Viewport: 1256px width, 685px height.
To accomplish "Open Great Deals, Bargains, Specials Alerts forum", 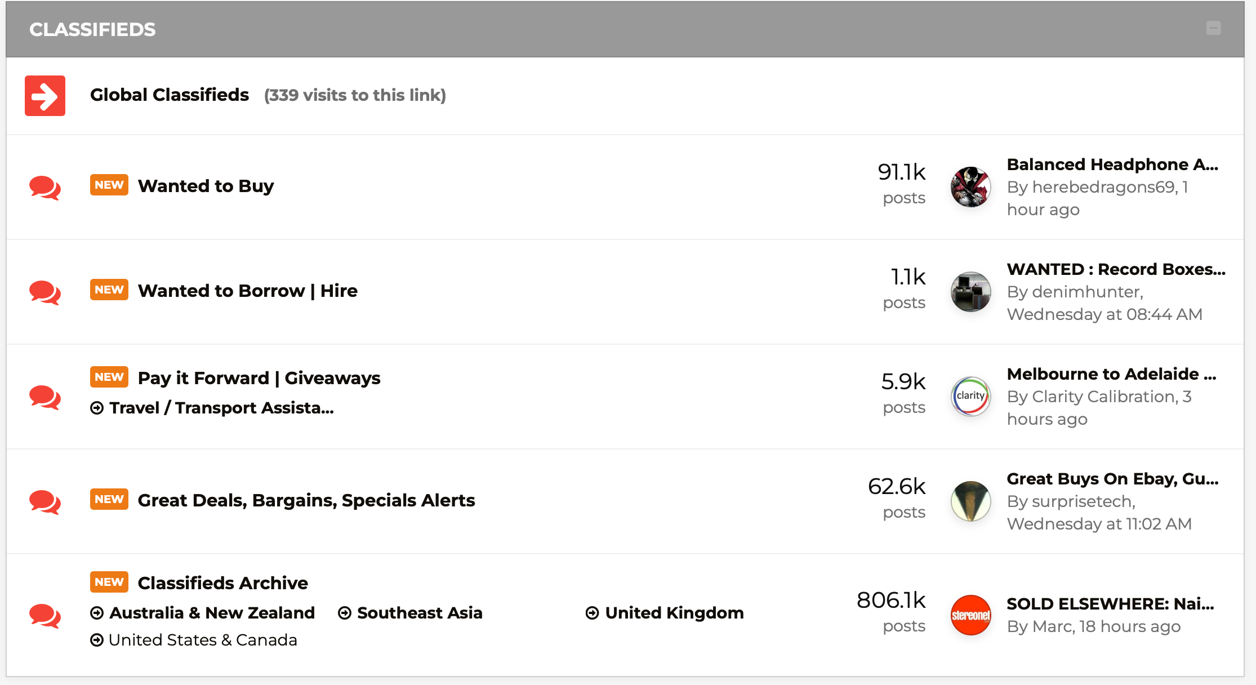I will click(306, 500).
